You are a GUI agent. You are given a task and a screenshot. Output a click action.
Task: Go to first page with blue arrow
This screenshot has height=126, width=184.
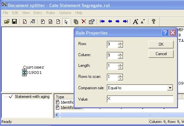click(x=102, y=21)
